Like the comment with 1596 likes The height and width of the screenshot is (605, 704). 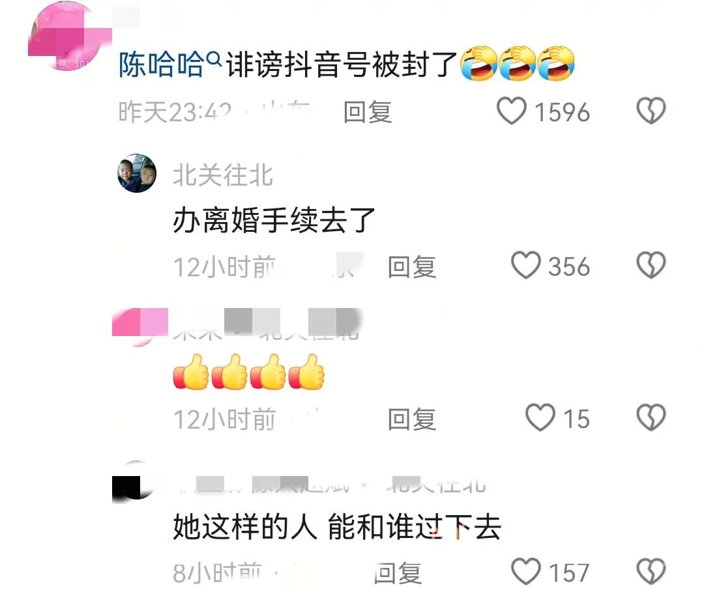(512, 111)
